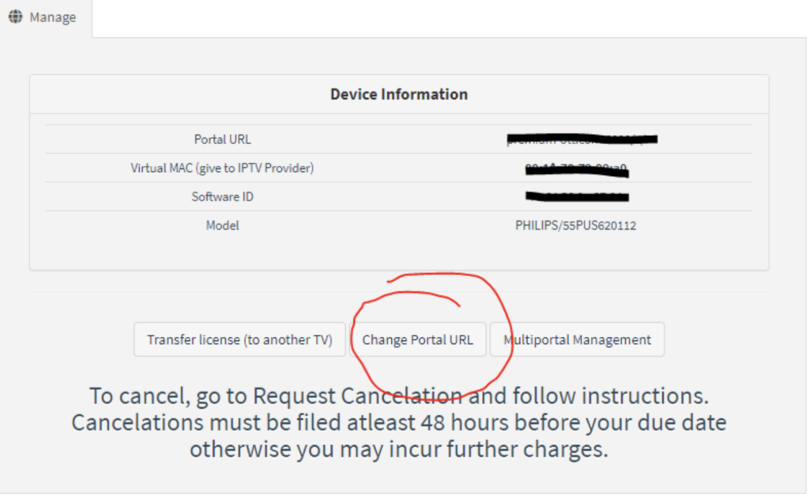Screen dimensions: 809x498
Task: Select the Virtual MAC row label
Action: pos(223,168)
